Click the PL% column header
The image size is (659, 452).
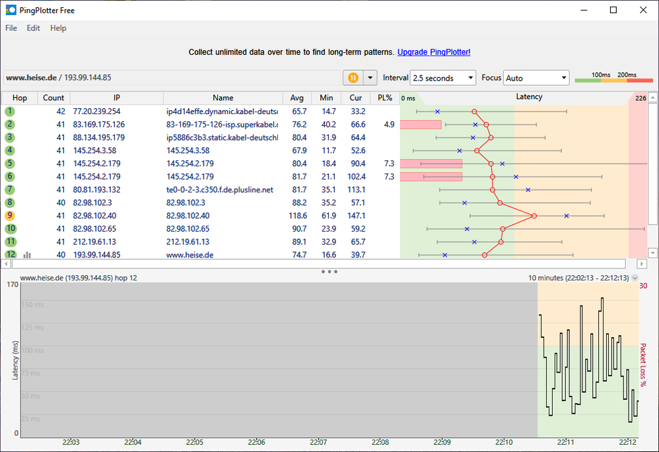click(384, 98)
